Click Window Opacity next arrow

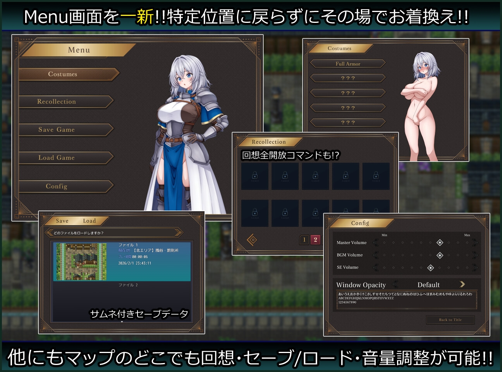pos(462,284)
